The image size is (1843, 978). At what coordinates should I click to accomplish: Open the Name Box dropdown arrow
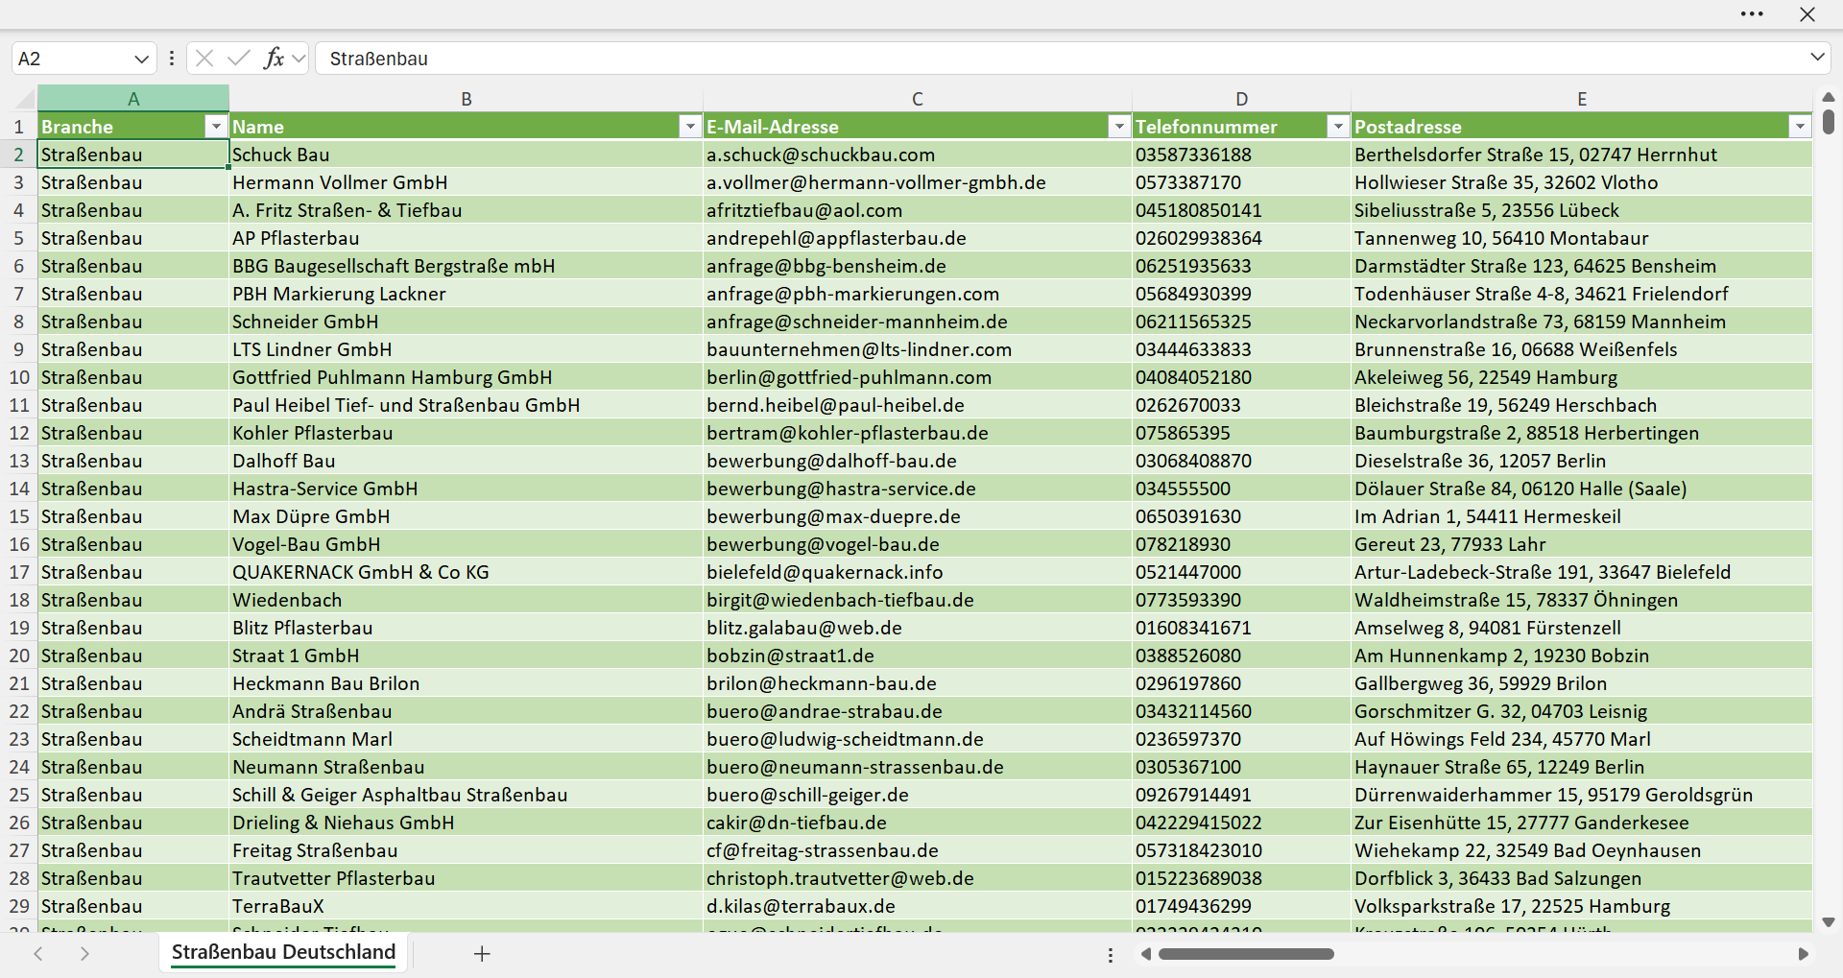point(141,59)
